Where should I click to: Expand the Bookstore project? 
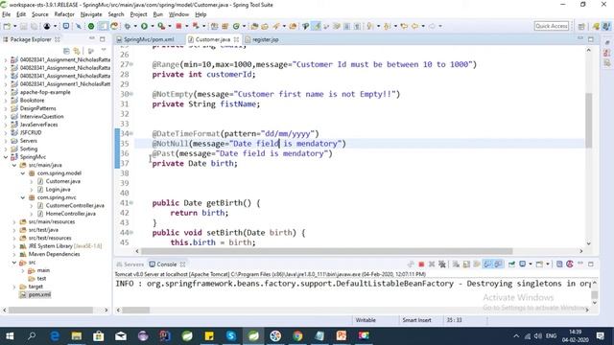6,100
